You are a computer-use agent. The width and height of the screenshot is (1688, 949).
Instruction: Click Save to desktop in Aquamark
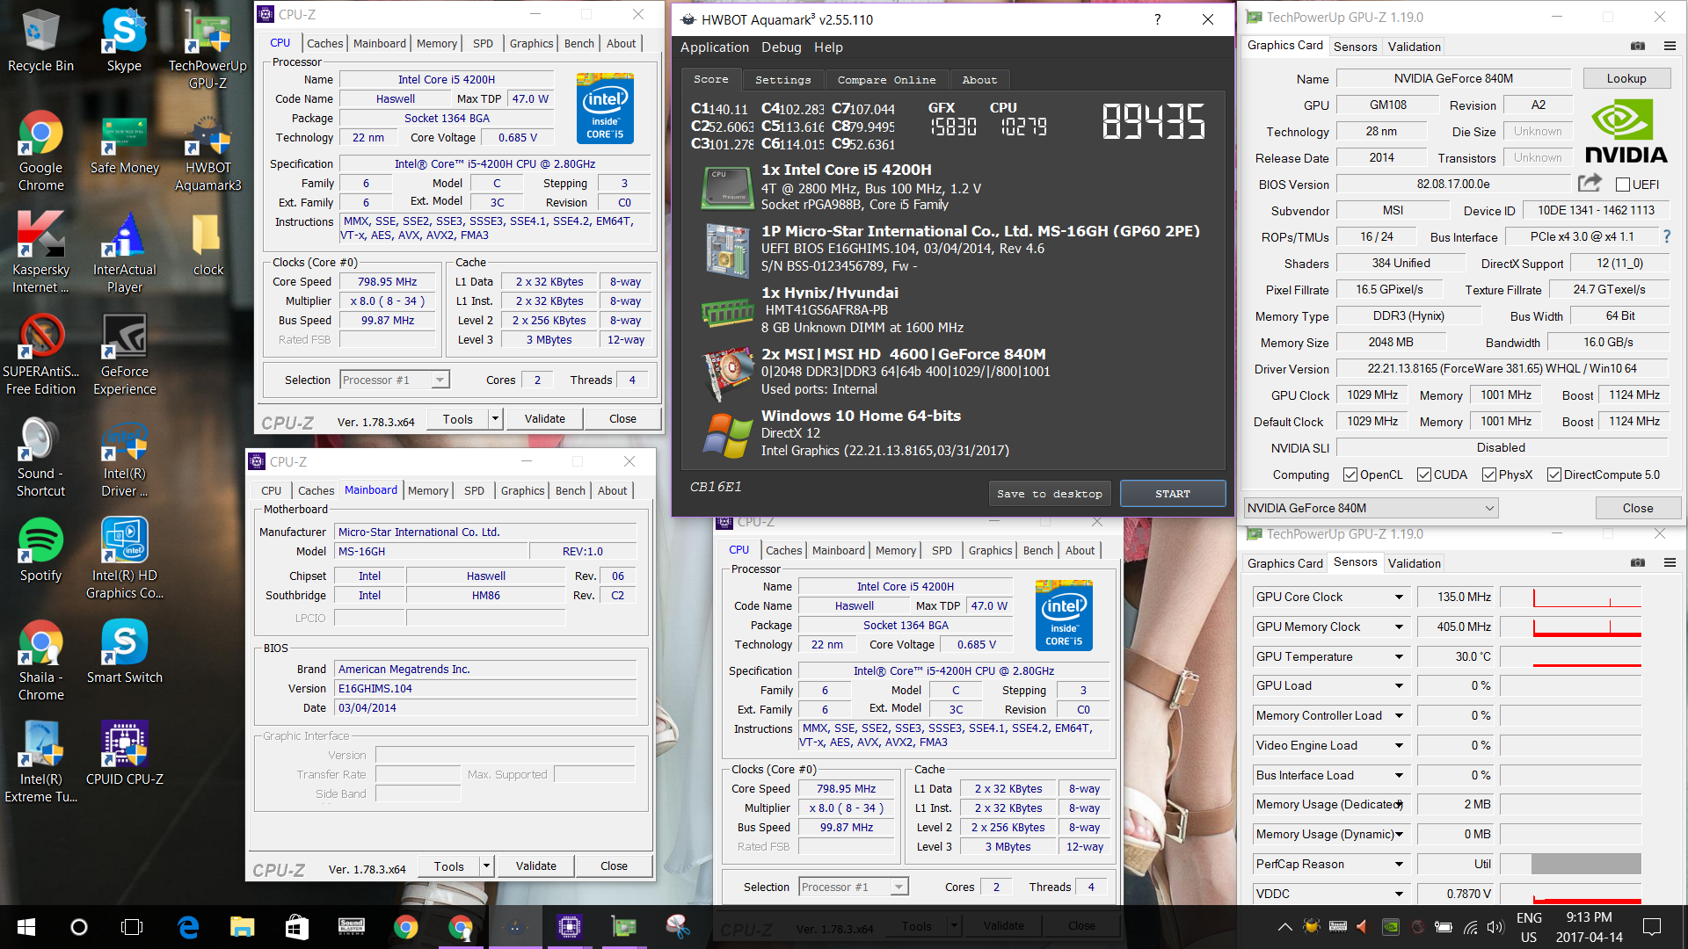[1049, 494]
